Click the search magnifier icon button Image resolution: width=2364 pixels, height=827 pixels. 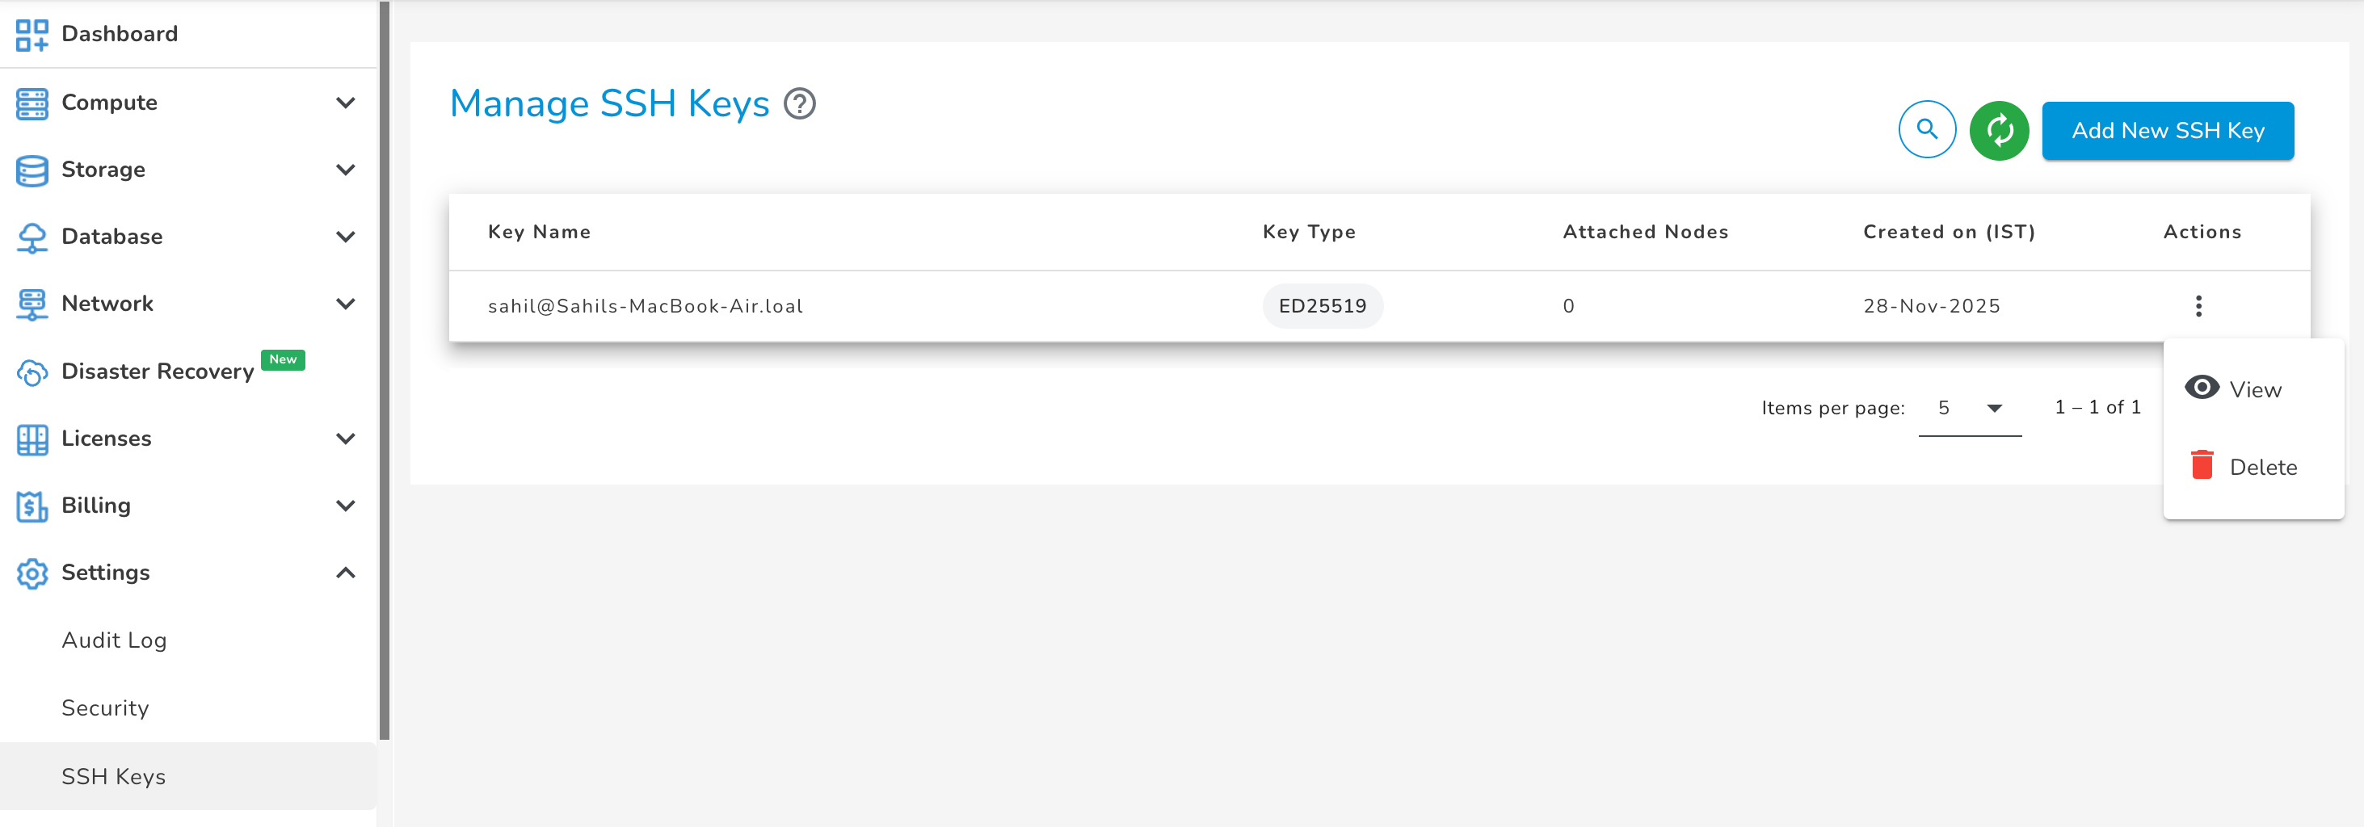click(1926, 129)
